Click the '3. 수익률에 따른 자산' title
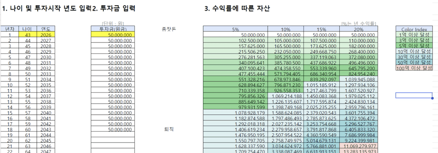Image resolution: width=438 pixels, height=153 pixels. point(237,9)
